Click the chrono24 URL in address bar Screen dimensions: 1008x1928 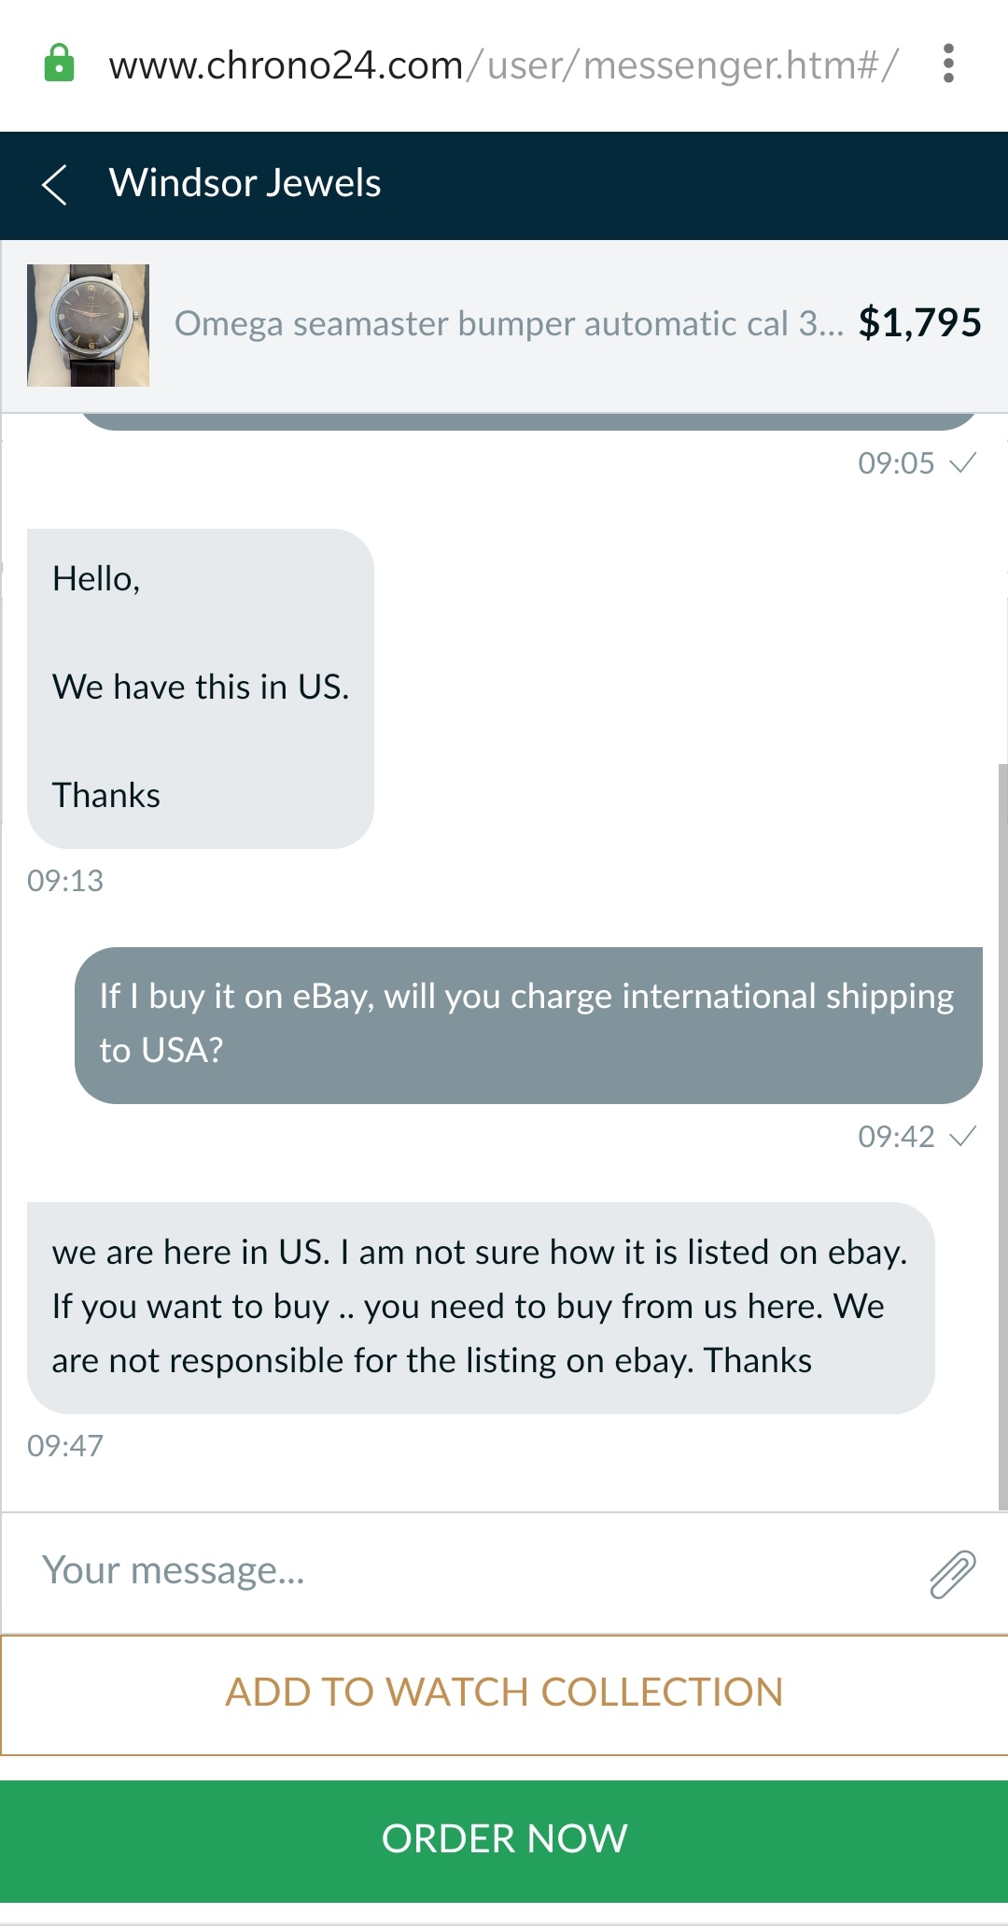[x=502, y=65]
